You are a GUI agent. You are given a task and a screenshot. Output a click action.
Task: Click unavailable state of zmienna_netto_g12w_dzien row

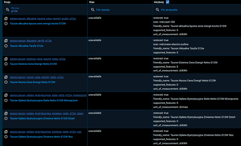point(95,113)
